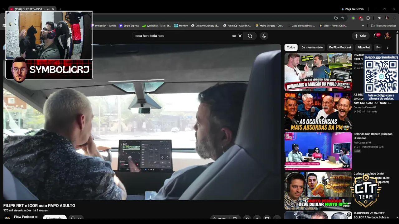399x224 pixels.
Task: Click the main video player showing car interior
Action: (x=142, y=122)
